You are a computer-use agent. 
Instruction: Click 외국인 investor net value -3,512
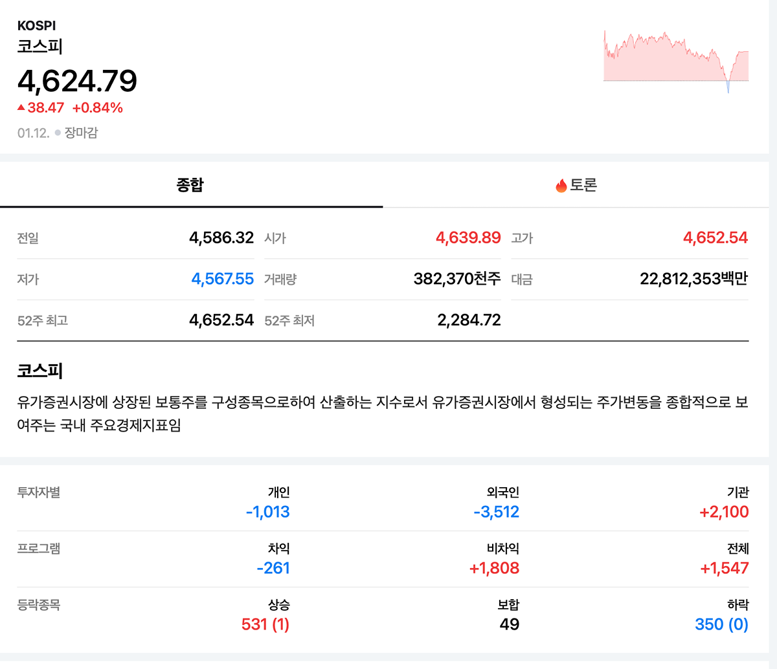pyautogui.click(x=496, y=512)
